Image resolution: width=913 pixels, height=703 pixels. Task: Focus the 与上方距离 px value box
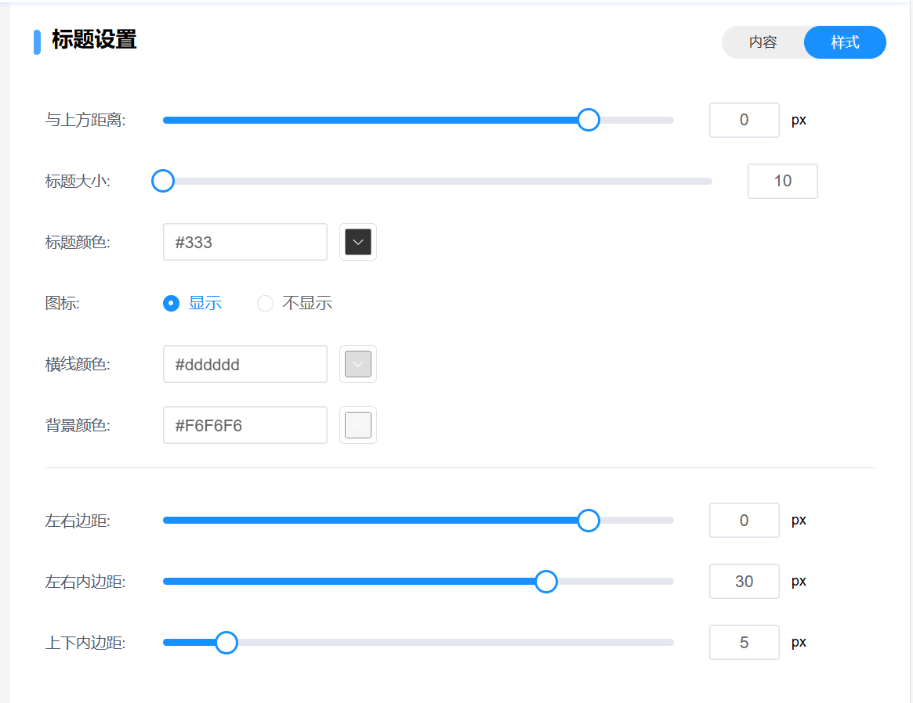tap(744, 120)
